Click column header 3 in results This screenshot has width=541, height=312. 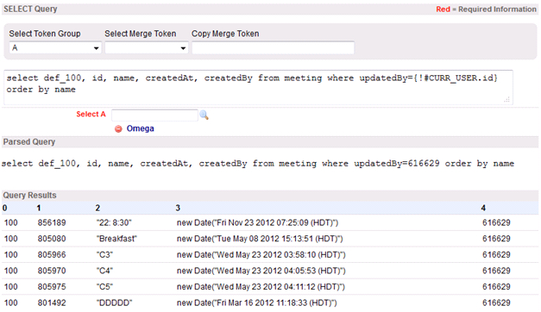178,208
